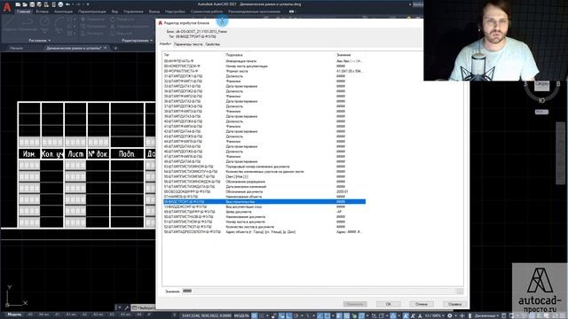Open Справка help button
This screenshot has width=568, height=319.
(x=454, y=304)
